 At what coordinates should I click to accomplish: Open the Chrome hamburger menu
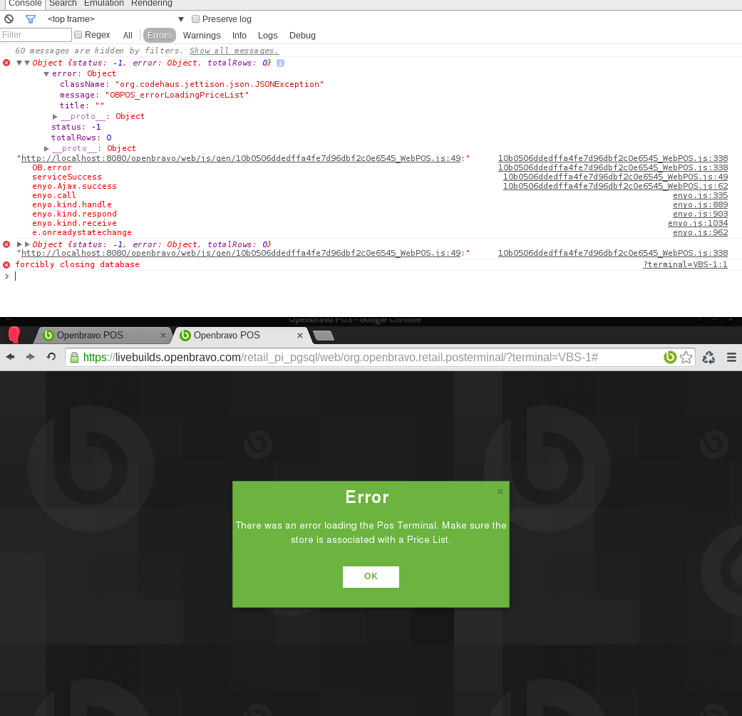[x=731, y=358]
